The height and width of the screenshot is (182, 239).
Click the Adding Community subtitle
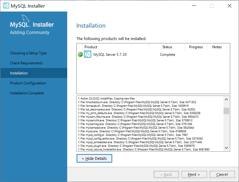pos(30,32)
